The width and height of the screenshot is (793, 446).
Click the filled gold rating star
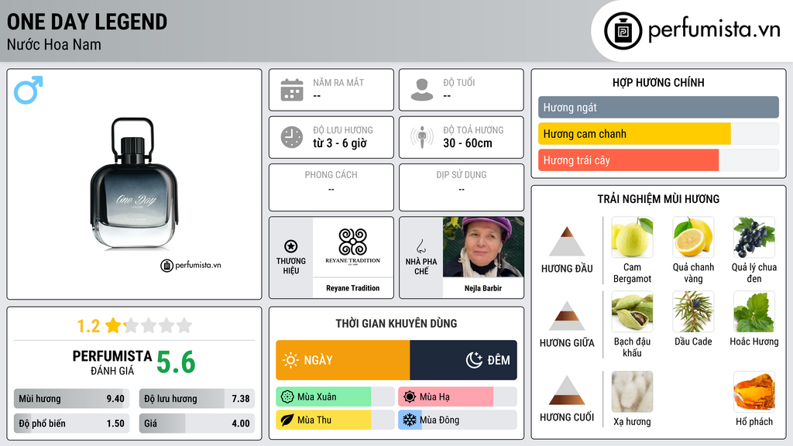coord(113,325)
